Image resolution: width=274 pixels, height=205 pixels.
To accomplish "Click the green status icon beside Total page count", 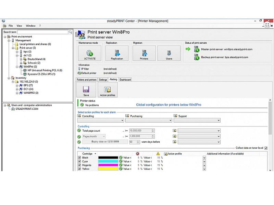I will (x=79, y=131).
